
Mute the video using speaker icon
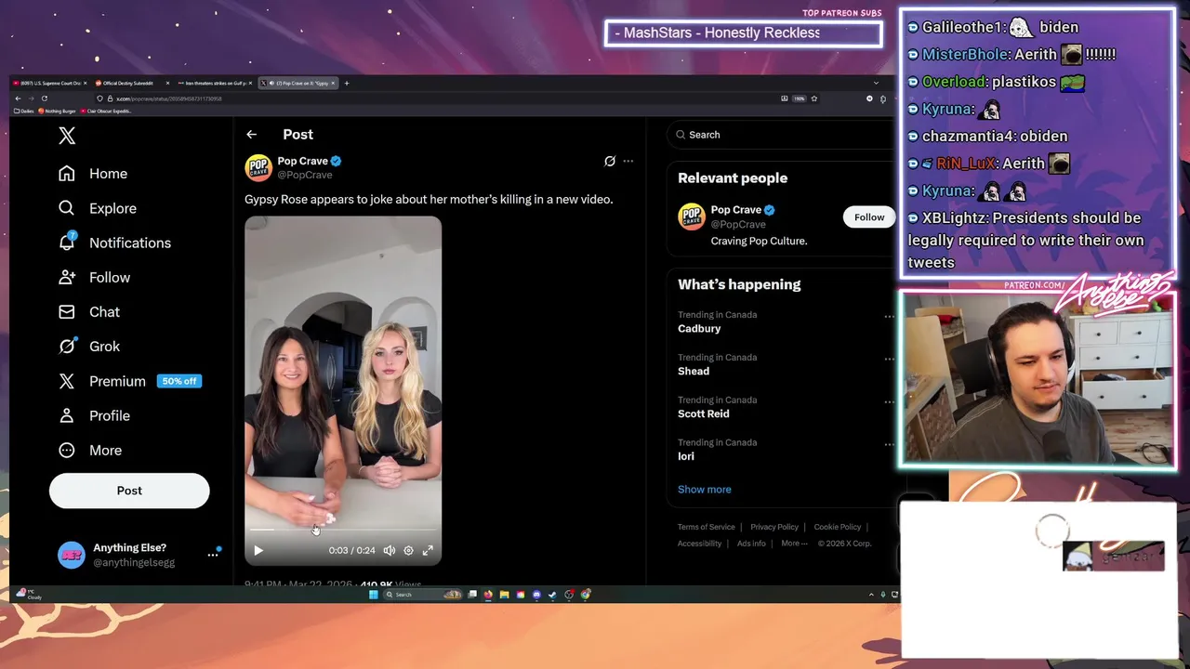point(390,550)
